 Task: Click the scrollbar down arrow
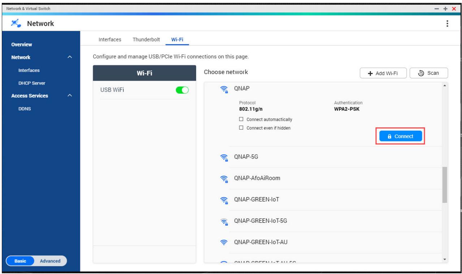tap(445, 259)
